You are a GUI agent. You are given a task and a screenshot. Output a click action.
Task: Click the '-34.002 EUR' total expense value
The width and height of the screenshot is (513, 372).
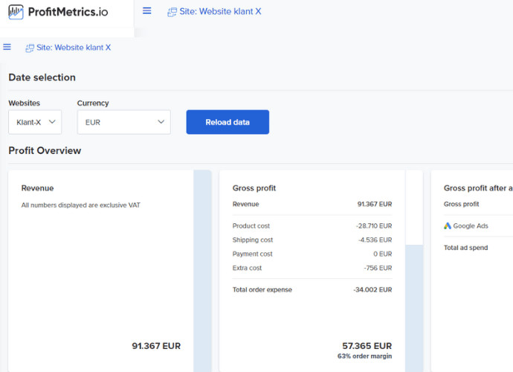point(372,290)
